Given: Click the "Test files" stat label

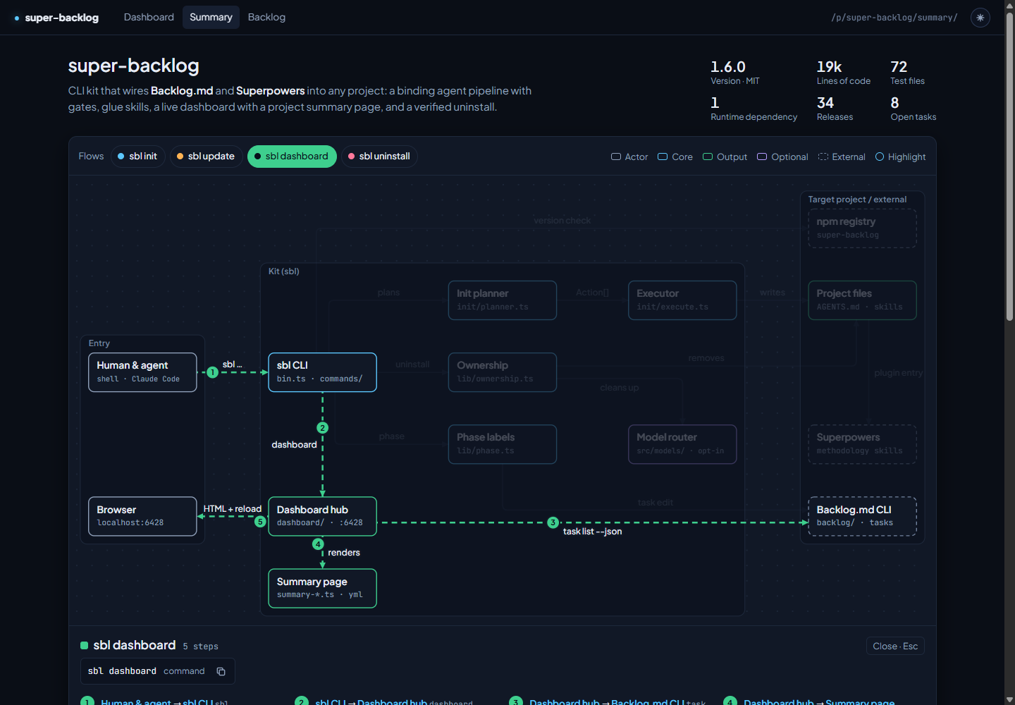Looking at the screenshot, I should pyautogui.click(x=907, y=81).
